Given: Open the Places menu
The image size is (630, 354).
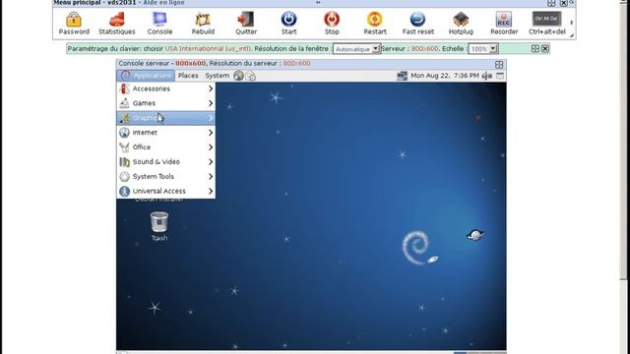Looking at the screenshot, I should 188,76.
